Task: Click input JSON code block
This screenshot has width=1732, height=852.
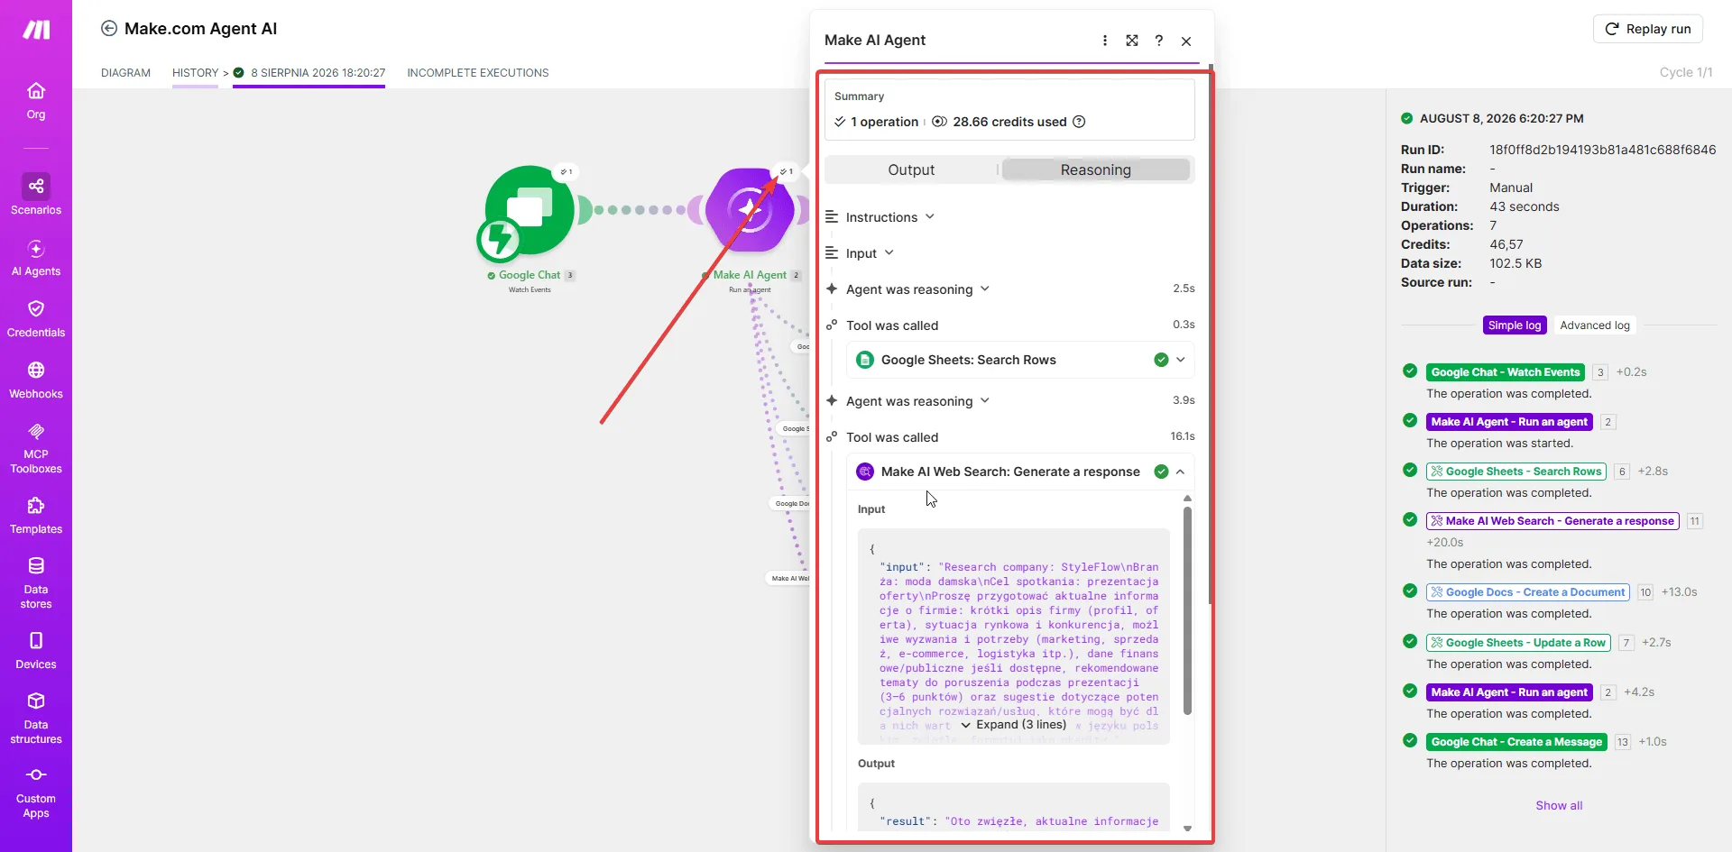Action: tap(1013, 637)
